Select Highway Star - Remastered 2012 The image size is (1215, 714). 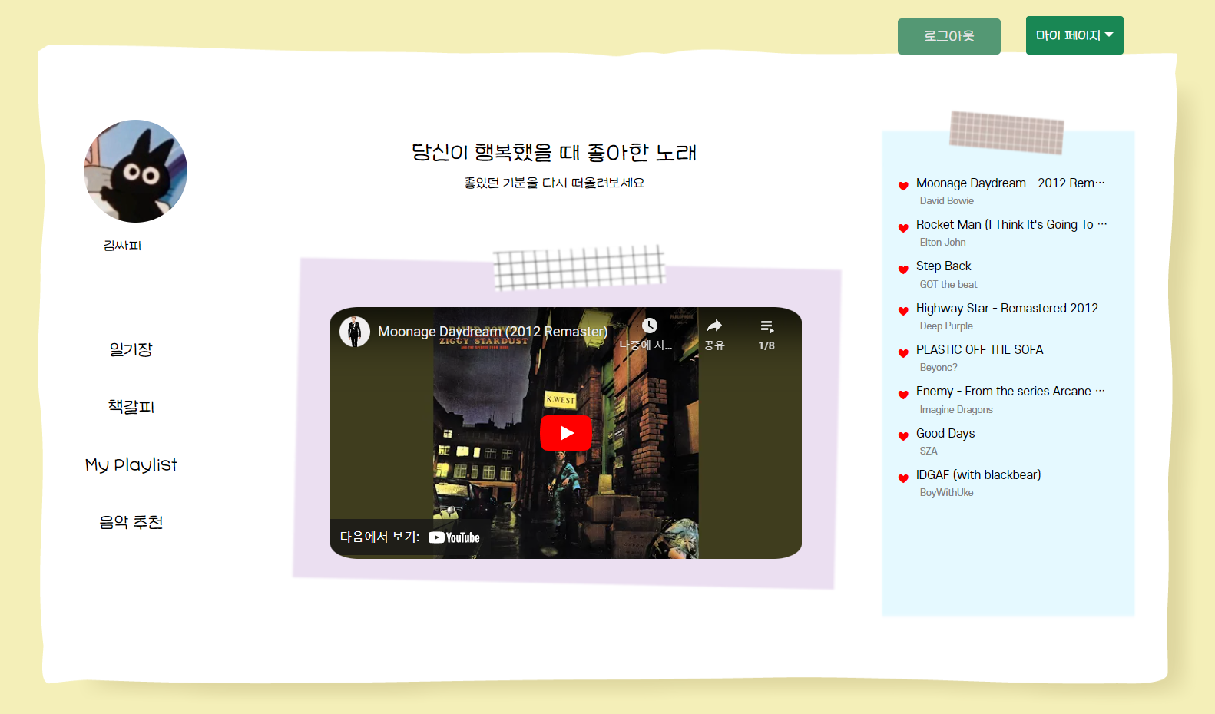tap(1007, 308)
